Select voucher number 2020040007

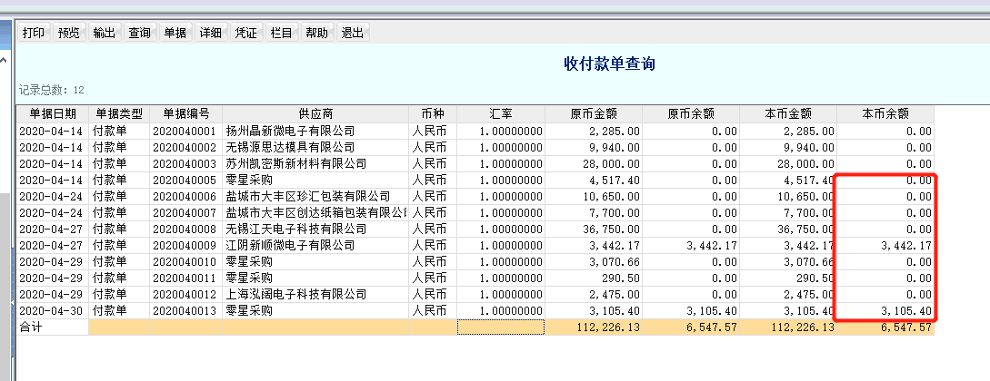186,213
